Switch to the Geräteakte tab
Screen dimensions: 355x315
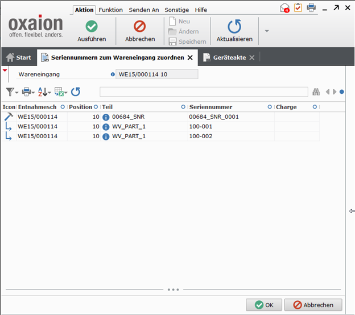tap(226, 57)
